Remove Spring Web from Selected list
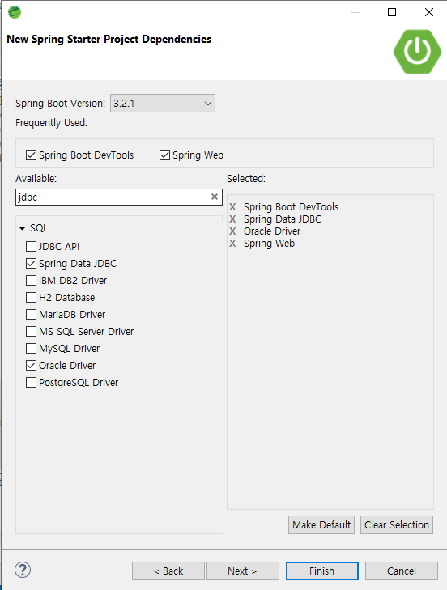This screenshot has height=590, width=447. tap(232, 244)
